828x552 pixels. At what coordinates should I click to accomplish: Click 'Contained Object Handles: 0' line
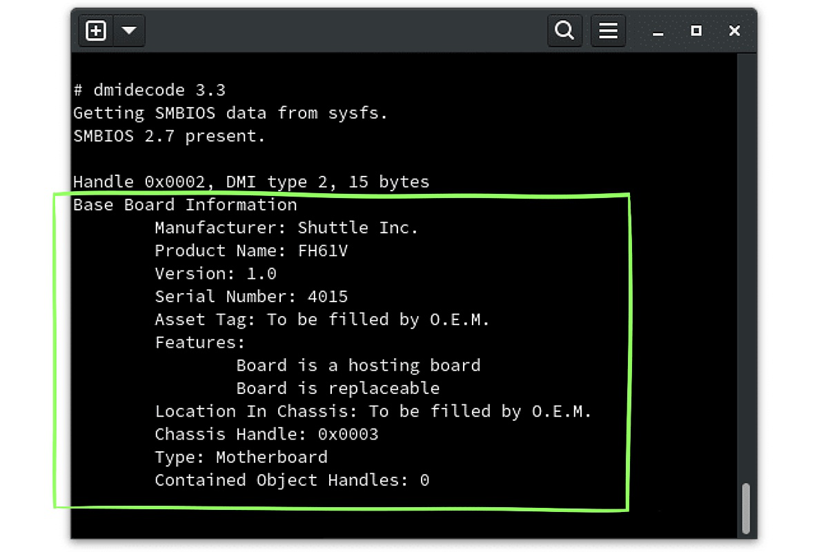pos(292,480)
